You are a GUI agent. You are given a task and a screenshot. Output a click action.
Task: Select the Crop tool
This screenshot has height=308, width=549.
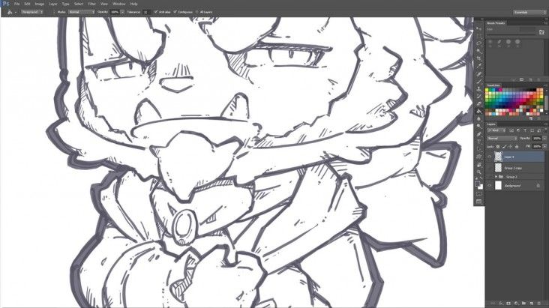478,58
